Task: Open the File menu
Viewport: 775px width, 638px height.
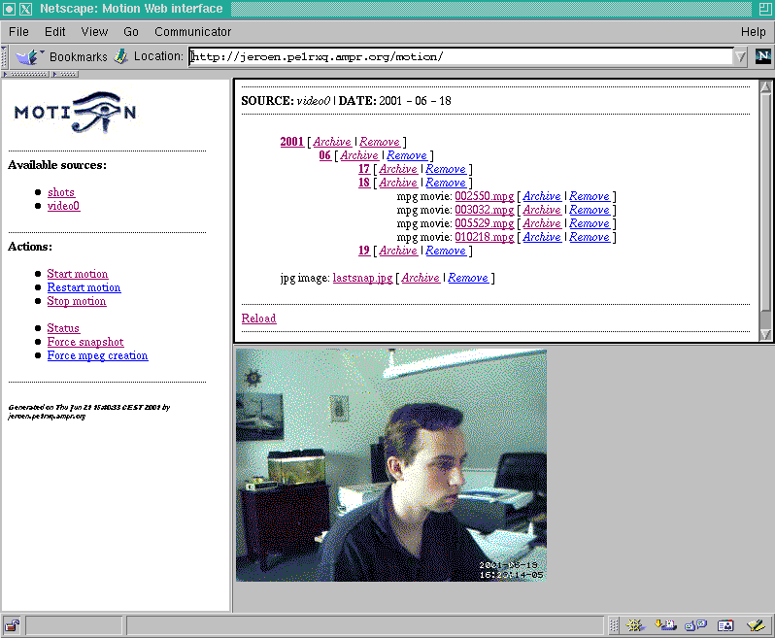Action: click(x=18, y=32)
